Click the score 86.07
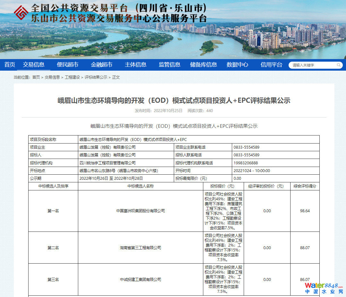The height and width of the screenshot is (297, 346). coord(305,280)
